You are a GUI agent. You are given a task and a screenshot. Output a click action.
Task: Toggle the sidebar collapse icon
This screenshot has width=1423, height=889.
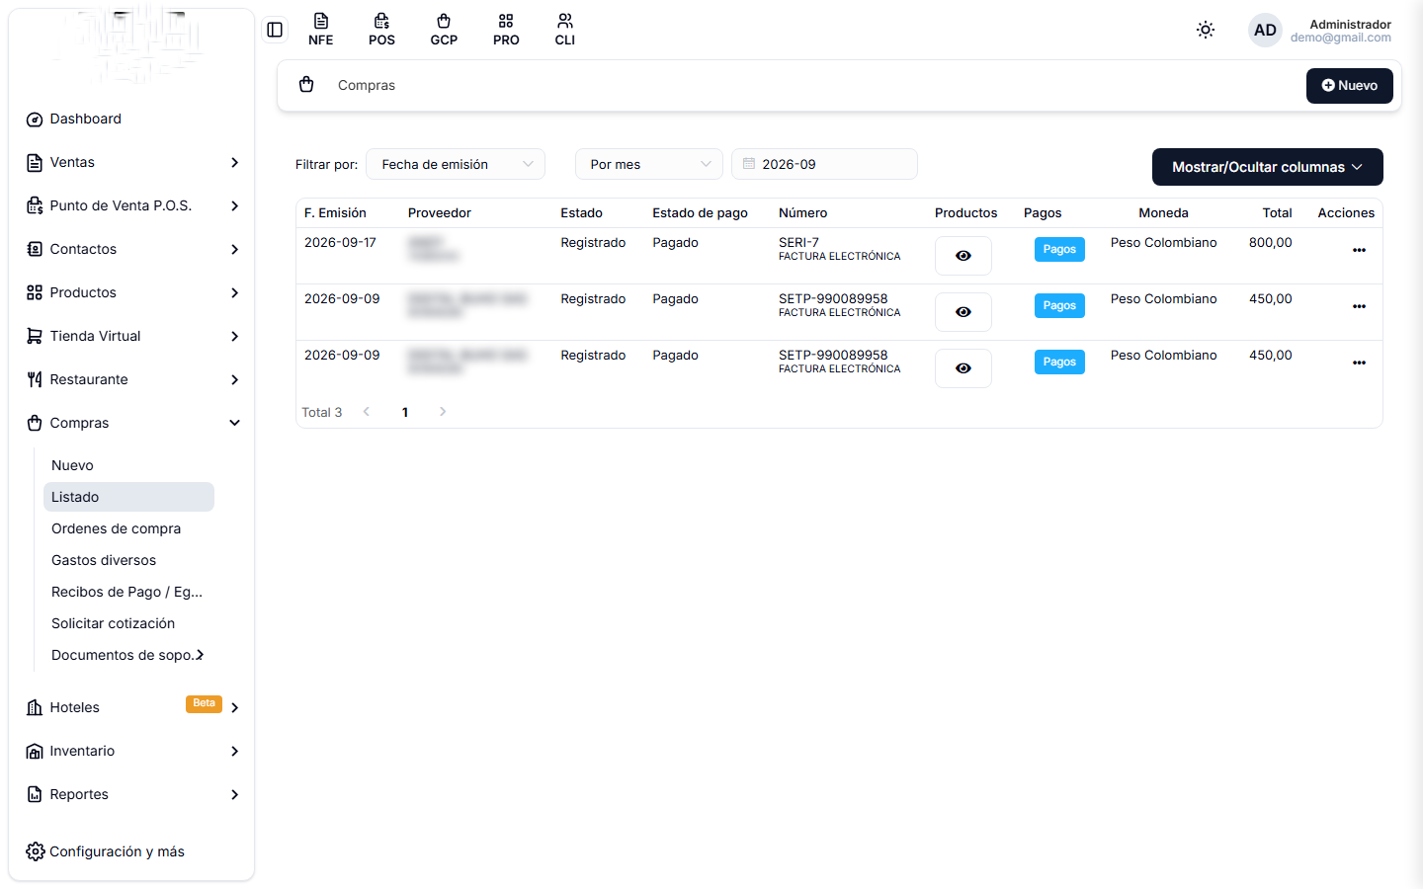(x=275, y=30)
